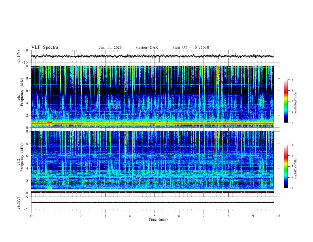This screenshot has height=242, width=313.
Task: Click the ch.3 voltage trace panel
Action: [x=155, y=203]
